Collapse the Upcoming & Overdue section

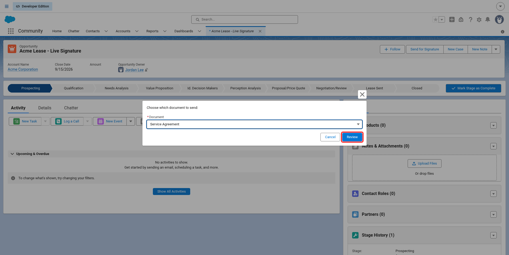pyautogui.click(x=12, y=154)
